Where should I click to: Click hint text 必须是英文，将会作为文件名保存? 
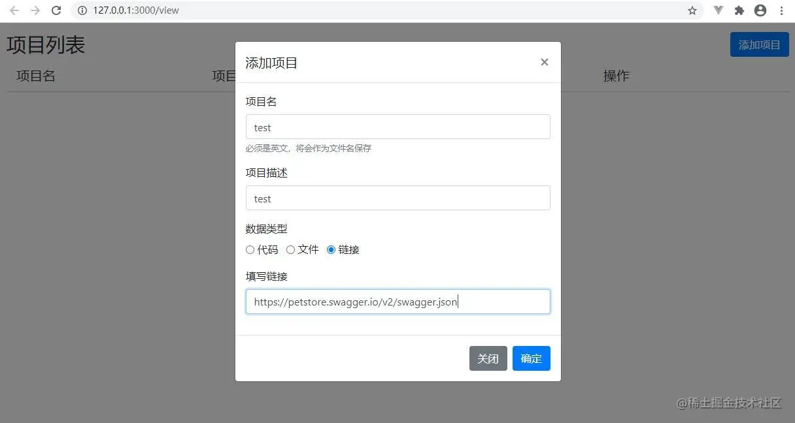[x=309, y=148]
